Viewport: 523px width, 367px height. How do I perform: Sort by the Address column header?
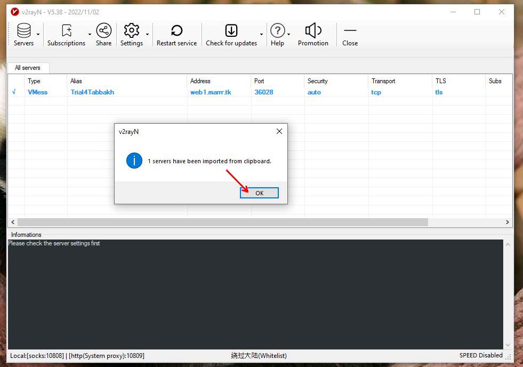(200, 81)
